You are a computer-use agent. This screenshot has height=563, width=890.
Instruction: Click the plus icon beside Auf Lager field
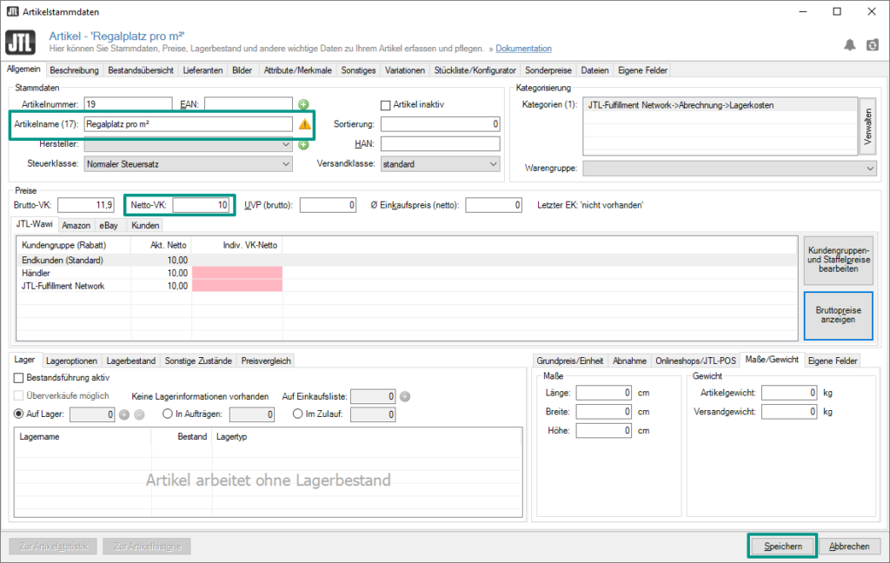[124, 414]
